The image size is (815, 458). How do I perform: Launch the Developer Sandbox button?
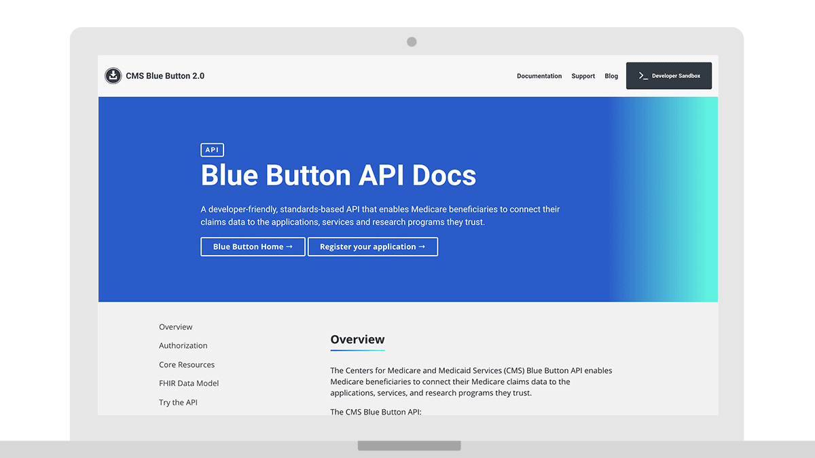(x=669, y=76)
